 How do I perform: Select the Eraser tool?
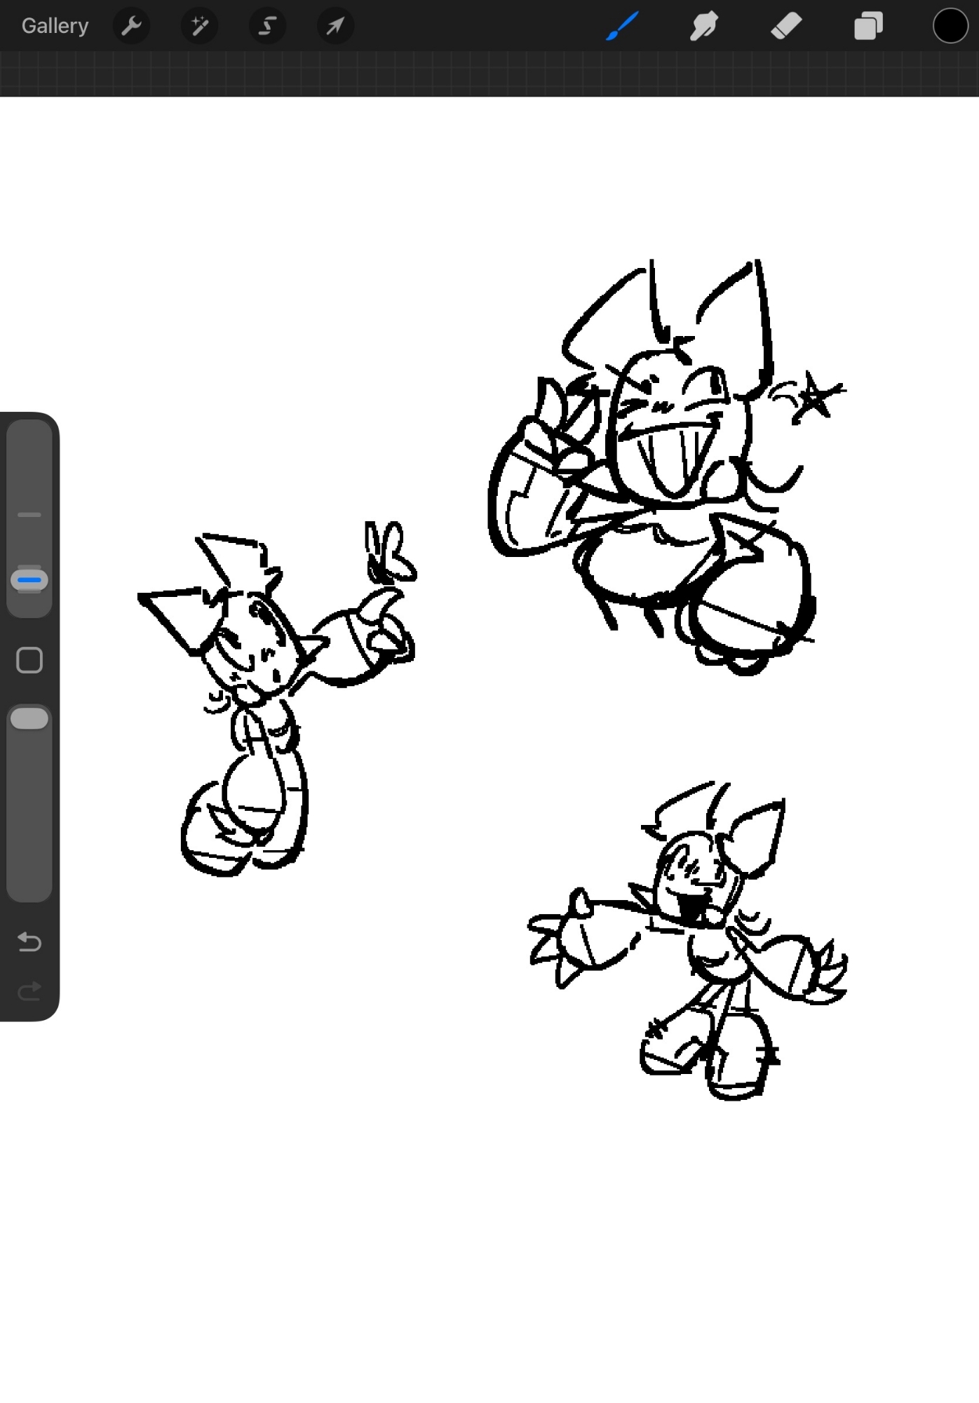click(x=785, y=26)
